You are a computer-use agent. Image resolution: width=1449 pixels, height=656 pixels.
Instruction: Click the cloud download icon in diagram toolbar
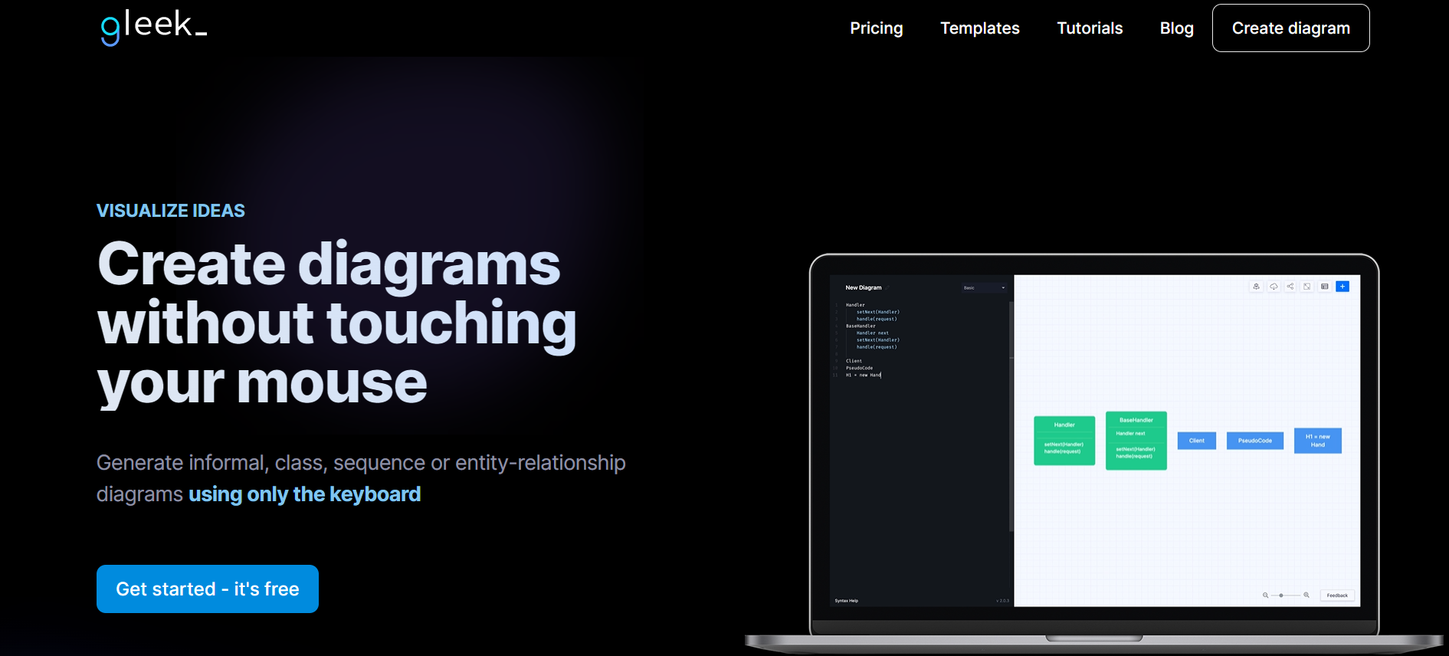click(1274, 287)
